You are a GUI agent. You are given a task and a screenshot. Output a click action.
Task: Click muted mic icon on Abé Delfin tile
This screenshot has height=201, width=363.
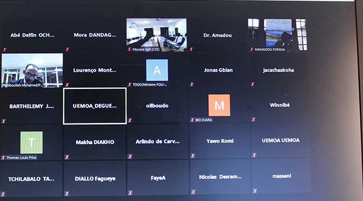pyautogui.click(x=5, y=49)
